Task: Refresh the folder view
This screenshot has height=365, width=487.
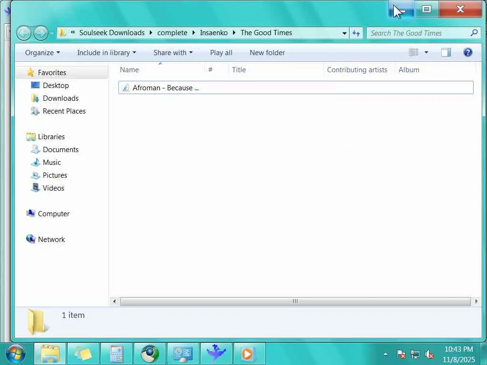Action: [356, 33]
